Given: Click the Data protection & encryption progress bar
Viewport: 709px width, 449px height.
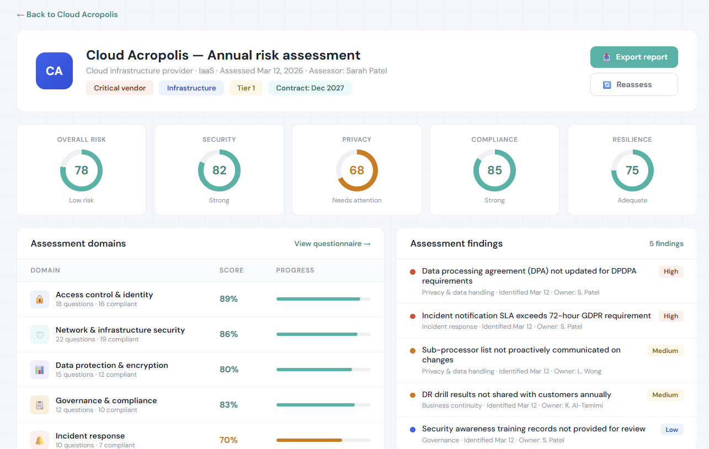Looking at the screenshot, I should coord(323,370).
